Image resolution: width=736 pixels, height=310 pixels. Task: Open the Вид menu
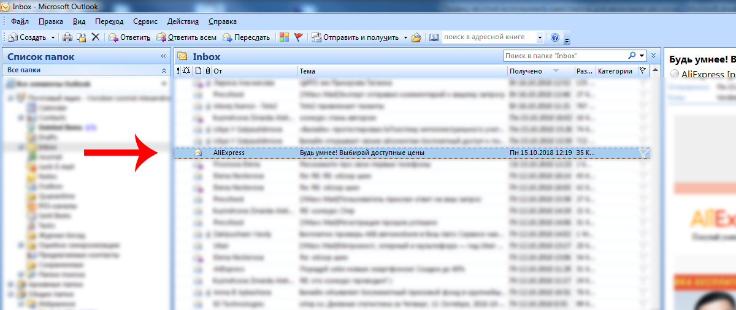click(x=79, y=21)
